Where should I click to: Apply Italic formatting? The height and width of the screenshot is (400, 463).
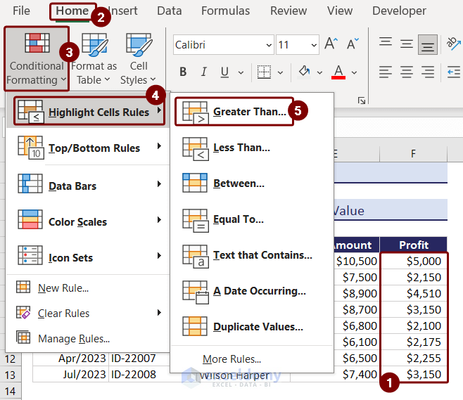(204, 72)
